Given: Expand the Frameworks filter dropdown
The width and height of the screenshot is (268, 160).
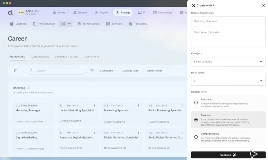Looking at the screenshot, I should point(108,71).
